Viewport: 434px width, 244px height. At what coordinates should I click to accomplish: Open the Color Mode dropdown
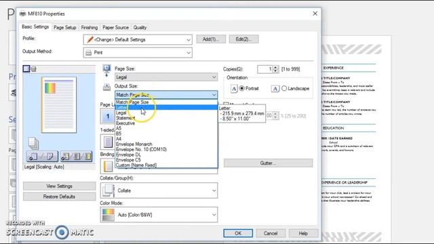click(159, 215)
